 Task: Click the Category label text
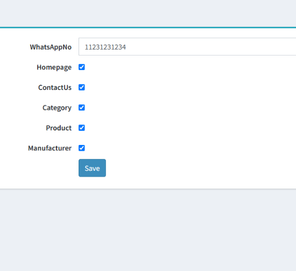click(x=57, y=108)
